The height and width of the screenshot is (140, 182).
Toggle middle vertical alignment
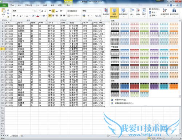click(53, 11)
